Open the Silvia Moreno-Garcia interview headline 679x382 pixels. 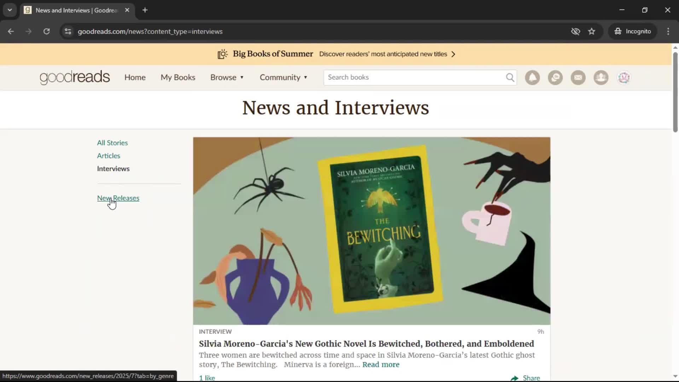tap(366, 344)
